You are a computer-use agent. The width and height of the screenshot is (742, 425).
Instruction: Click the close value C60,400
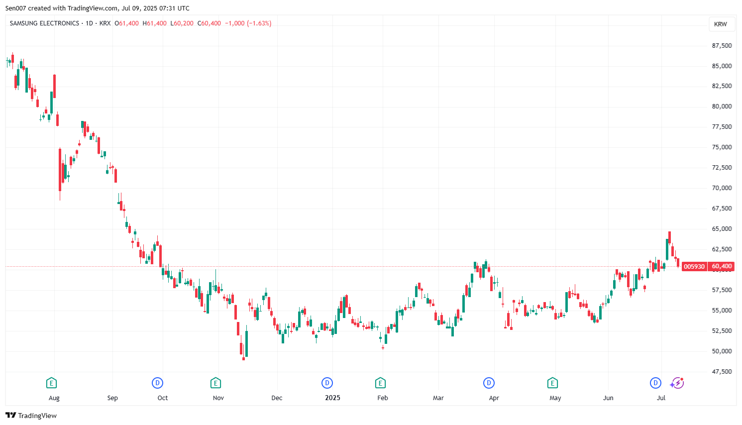click(x=210, y=23)
